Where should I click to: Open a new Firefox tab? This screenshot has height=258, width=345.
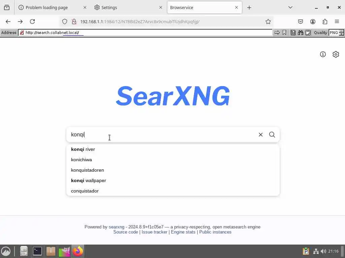click(249, 7)
